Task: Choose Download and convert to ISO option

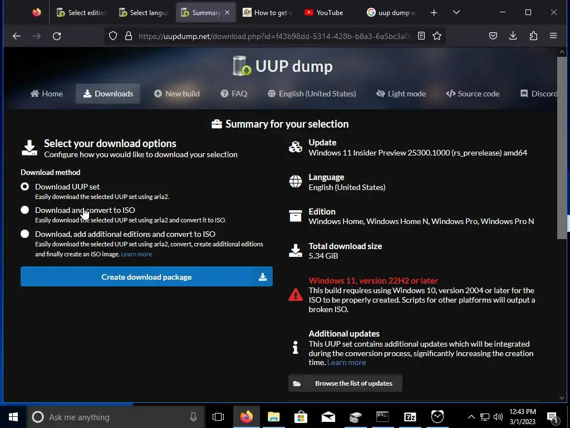Action: (24, 210)
